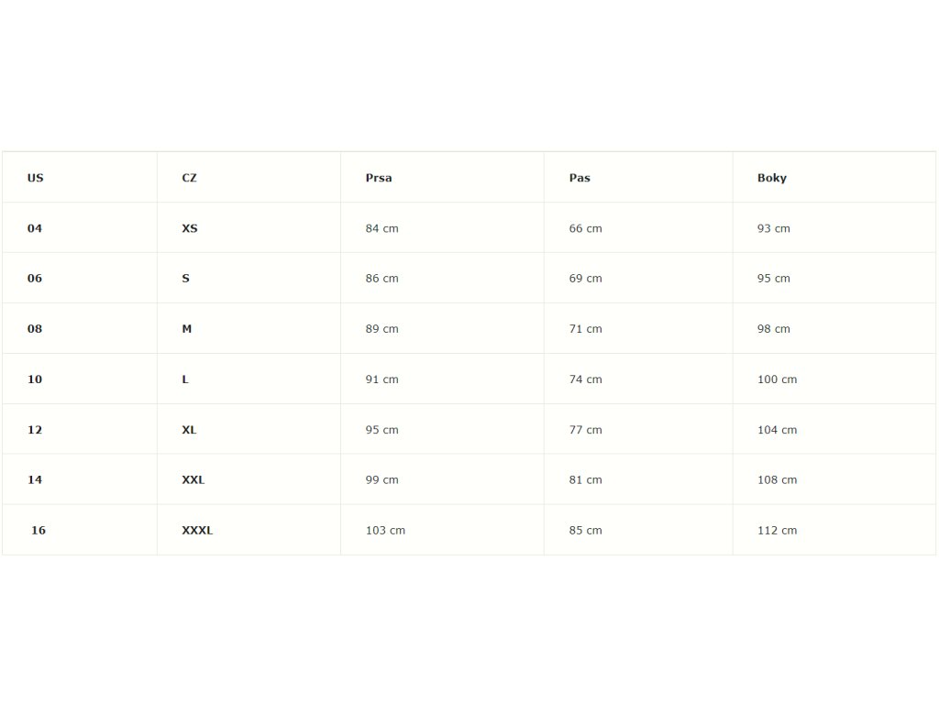Viewport: 939px width, 704px height.
Task: Click the 74 cm waist value
Action: coord(585,379)
